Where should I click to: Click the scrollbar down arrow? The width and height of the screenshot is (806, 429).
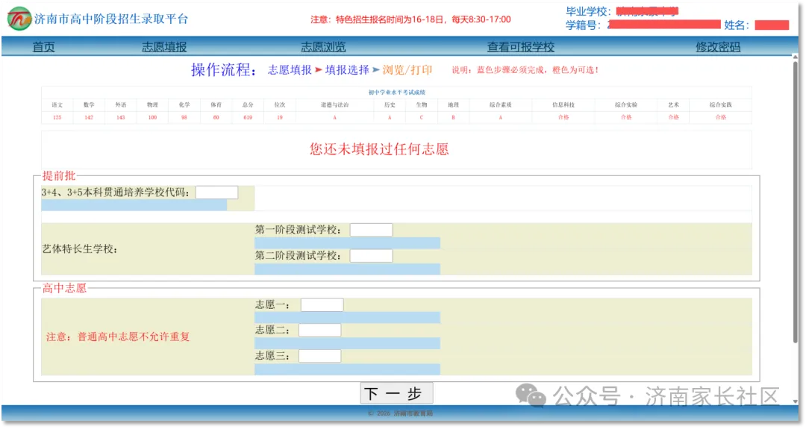tap(796, 401)
